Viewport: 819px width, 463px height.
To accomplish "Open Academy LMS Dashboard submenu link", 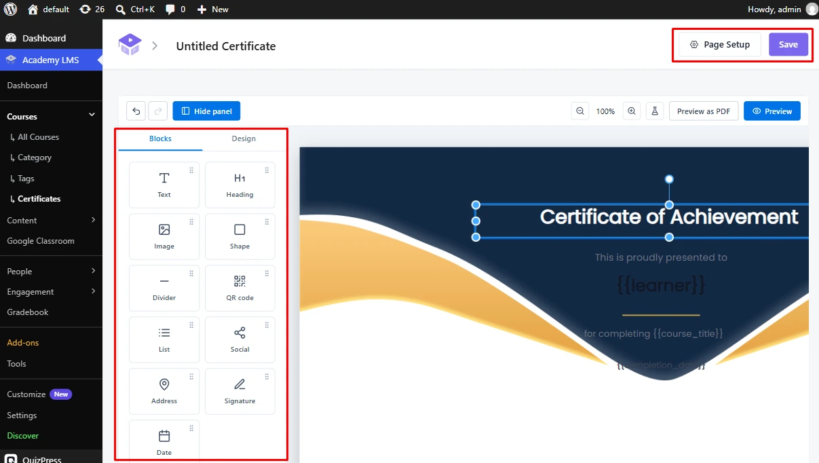I will tap(27, 86).
